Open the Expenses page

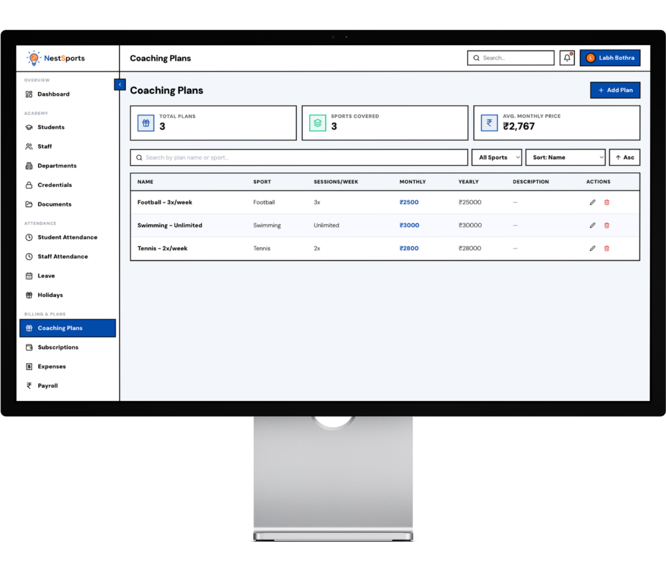coord(68,366)
